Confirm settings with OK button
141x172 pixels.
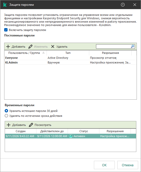click(x=104, y=165)
